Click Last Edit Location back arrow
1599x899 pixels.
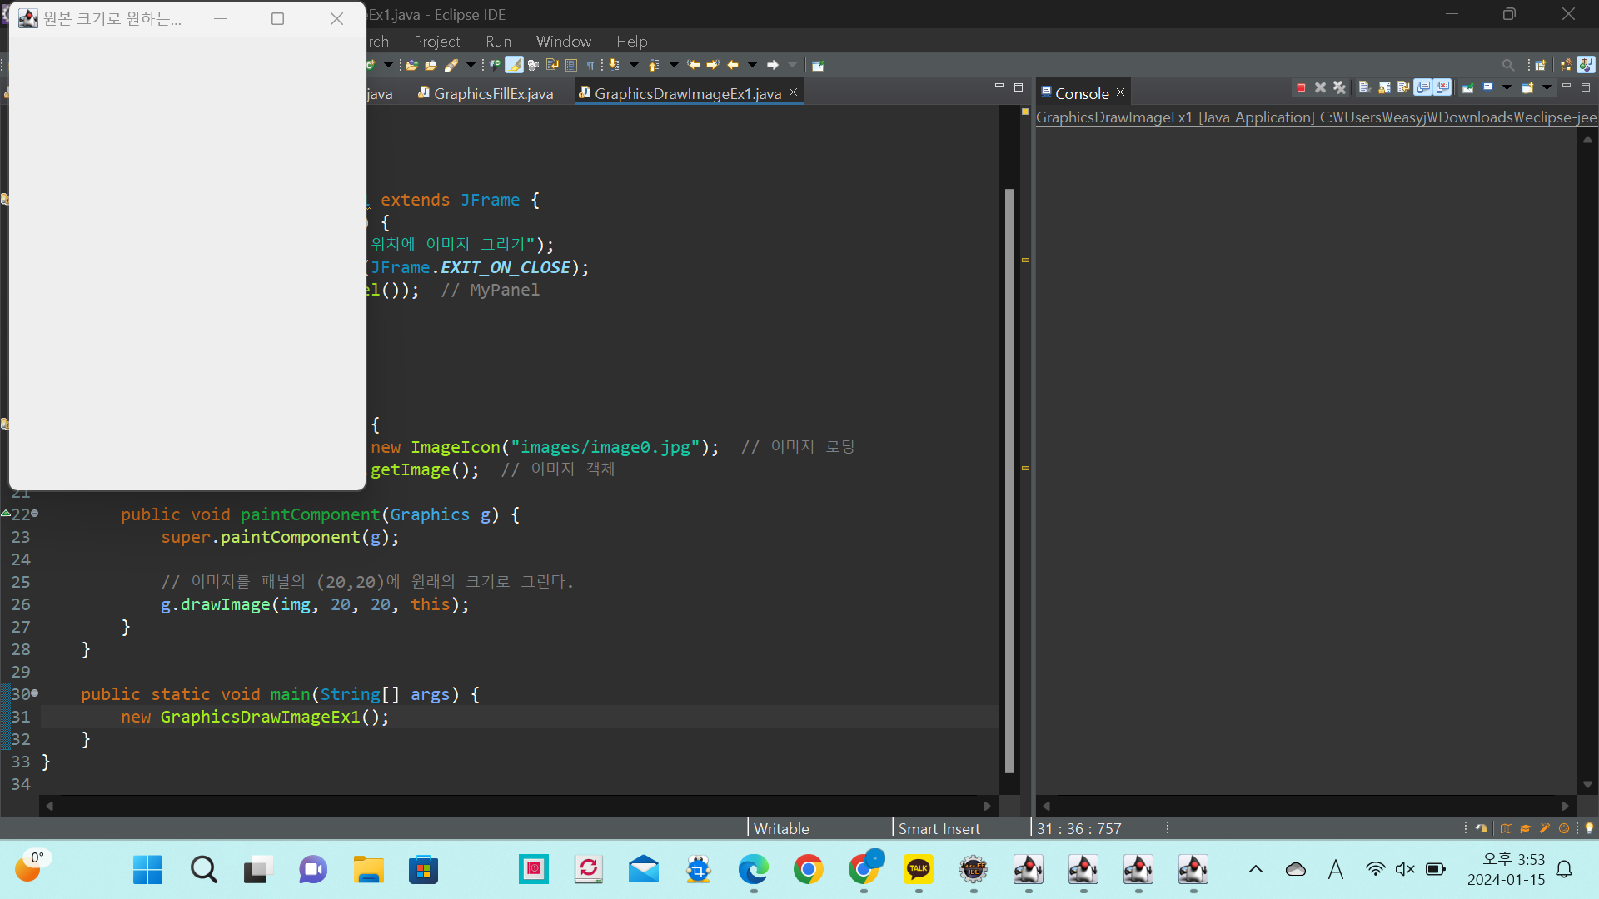693,65
